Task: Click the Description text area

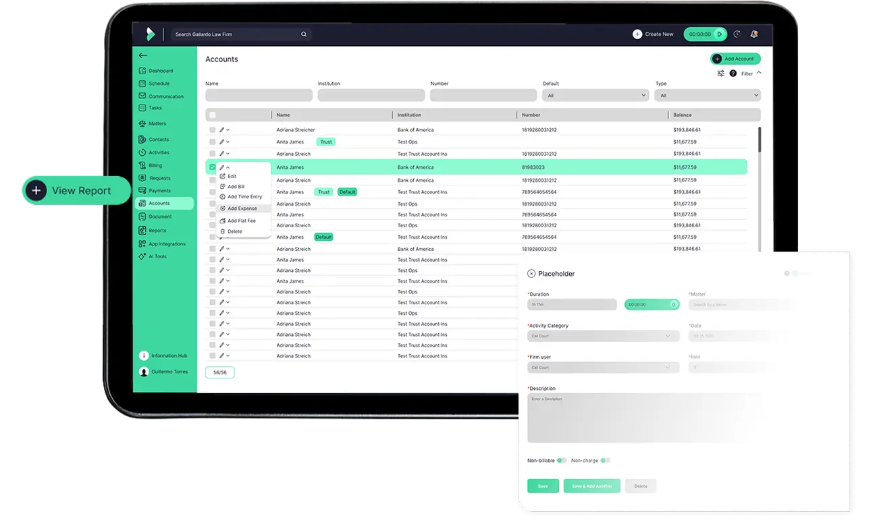Action: pyautogui.click(x=635, y=418)
